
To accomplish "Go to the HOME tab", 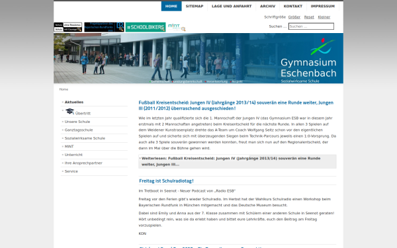I will tap(171, 6).
